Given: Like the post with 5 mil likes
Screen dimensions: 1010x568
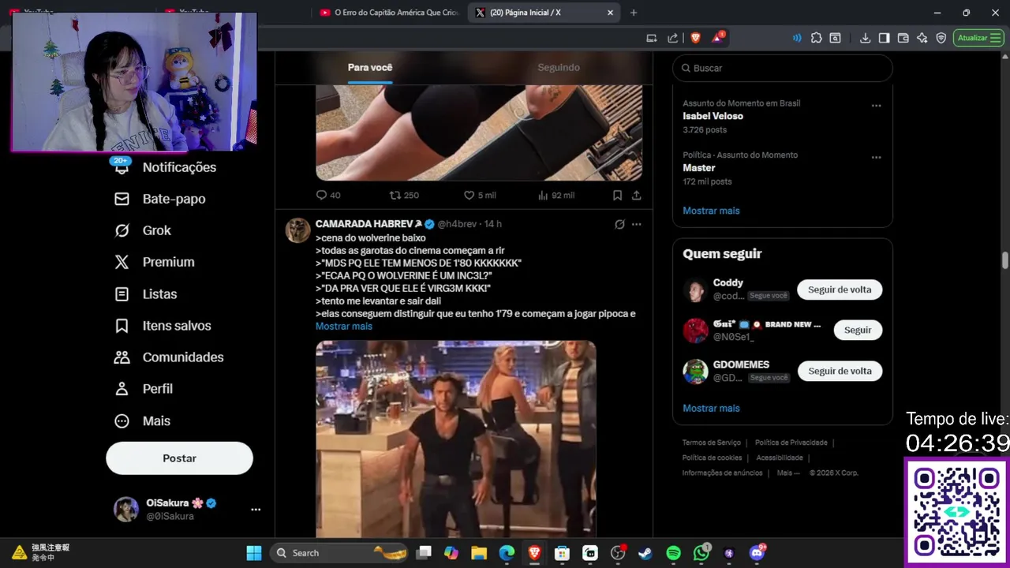Looking at the screenshot, I should pyautogui.click(x=480, y=195).
